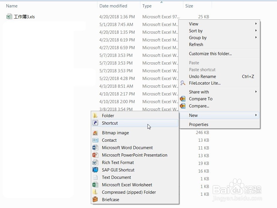Viewport: 277px width, 208px height.
Task: Select Customize this folder...
Action: [219, 54]
